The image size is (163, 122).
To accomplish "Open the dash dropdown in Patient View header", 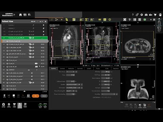I will coord(41,21).
